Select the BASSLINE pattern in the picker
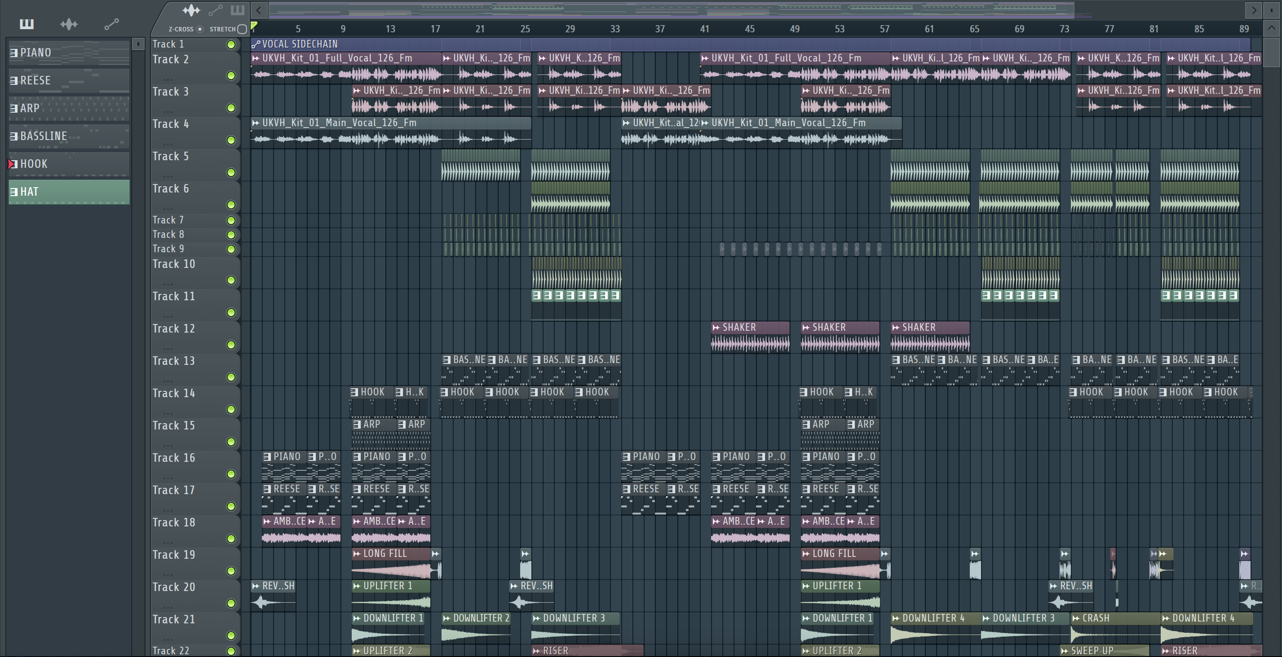This screenshot has width=1282, height=657. (69, 136)
